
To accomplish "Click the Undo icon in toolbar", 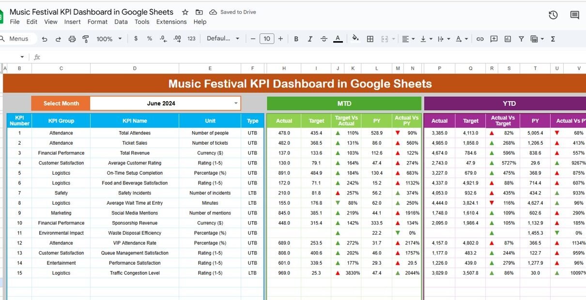I will (x=45, y=39).
